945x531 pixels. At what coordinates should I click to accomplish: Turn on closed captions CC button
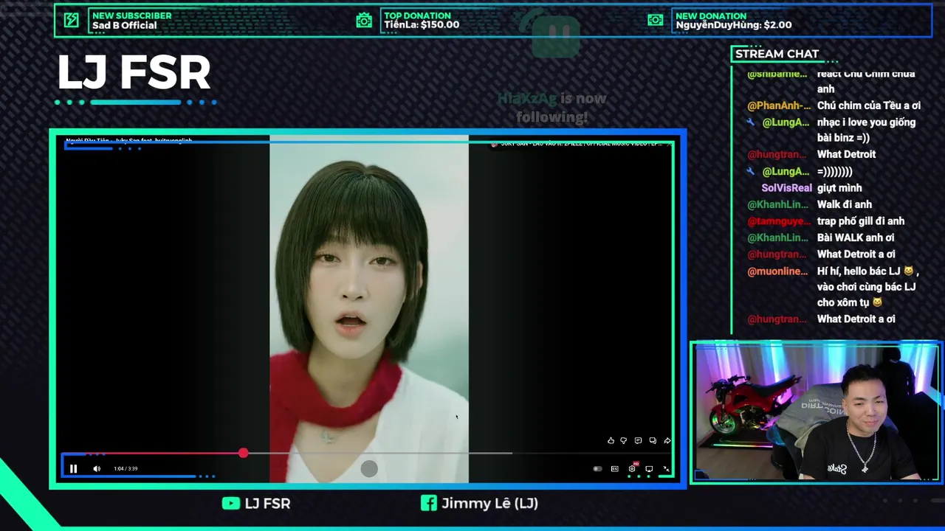coord(614,468)
